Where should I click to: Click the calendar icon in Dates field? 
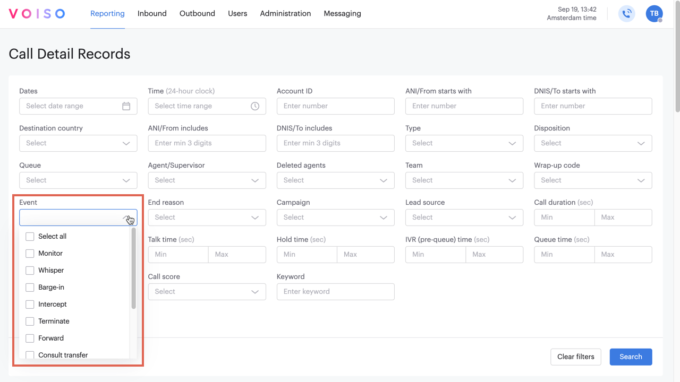tap(126, 106)
